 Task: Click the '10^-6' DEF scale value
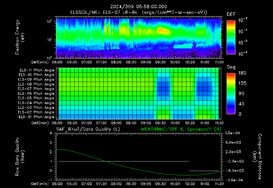coord(243,54)
